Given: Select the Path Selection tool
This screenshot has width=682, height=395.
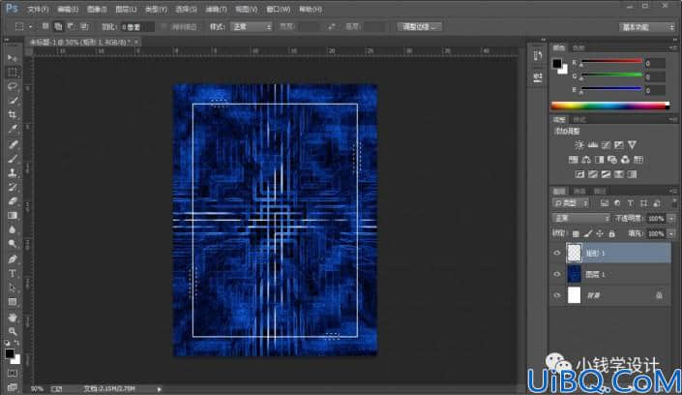Looking at the screenshot, I should (x=13, y=288).
